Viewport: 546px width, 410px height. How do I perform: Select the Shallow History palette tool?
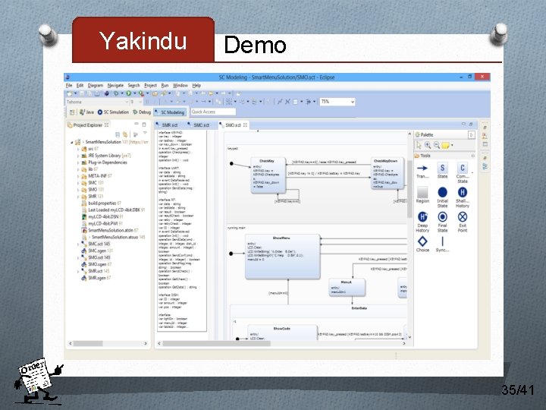pos(463,197)
